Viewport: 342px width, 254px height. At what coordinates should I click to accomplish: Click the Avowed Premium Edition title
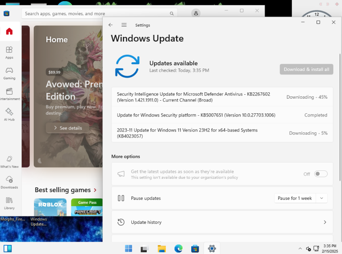click(74, 90)
